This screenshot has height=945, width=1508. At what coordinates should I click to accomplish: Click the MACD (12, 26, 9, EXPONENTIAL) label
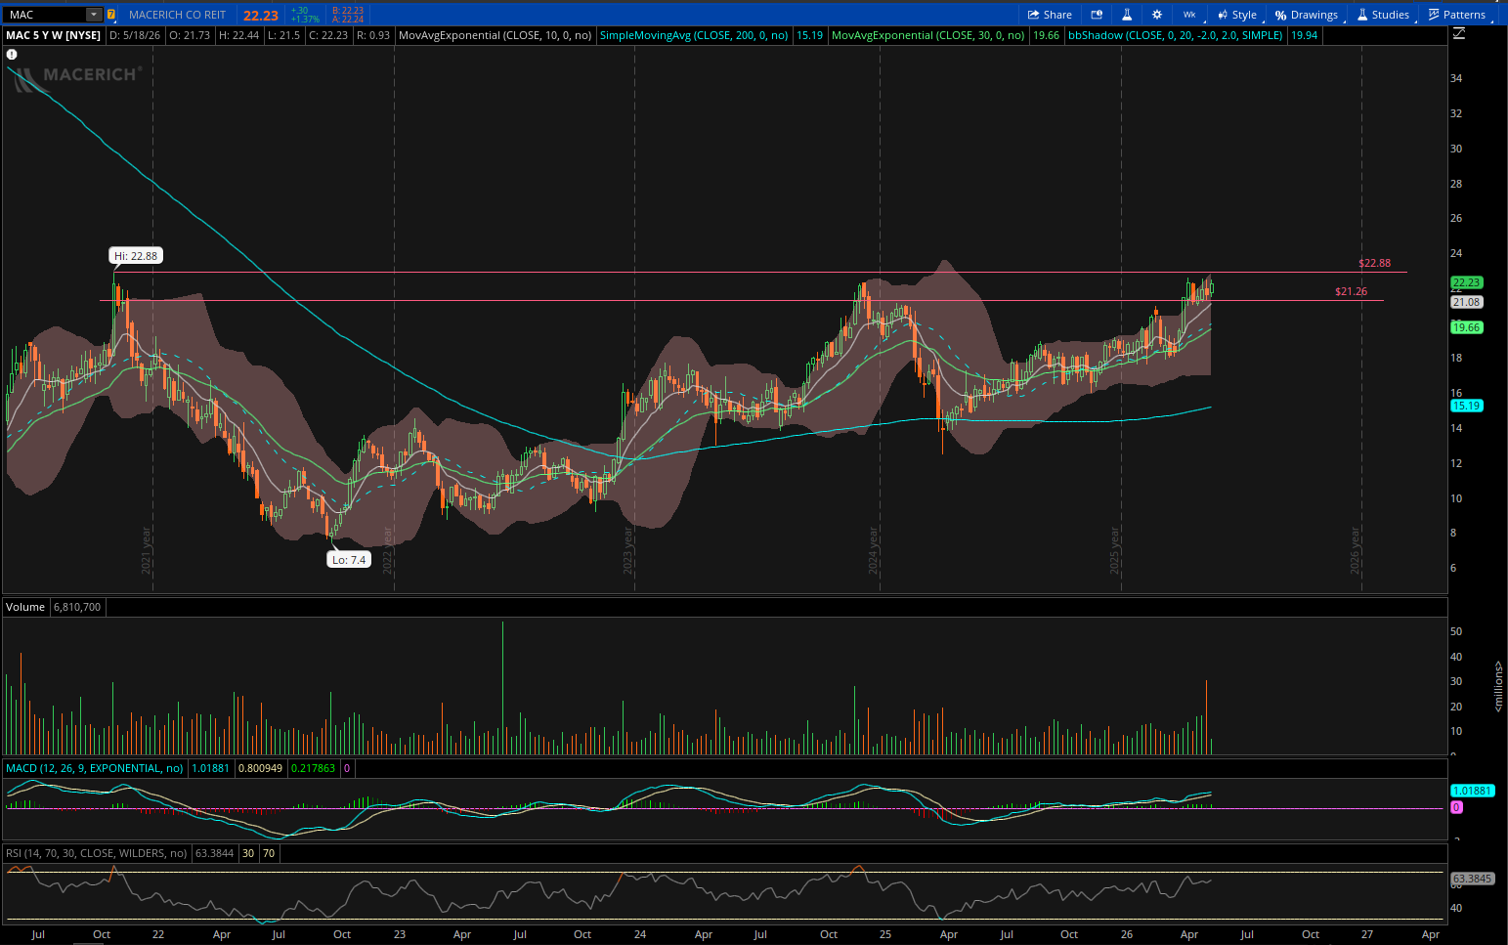click(x=95, y=768)
